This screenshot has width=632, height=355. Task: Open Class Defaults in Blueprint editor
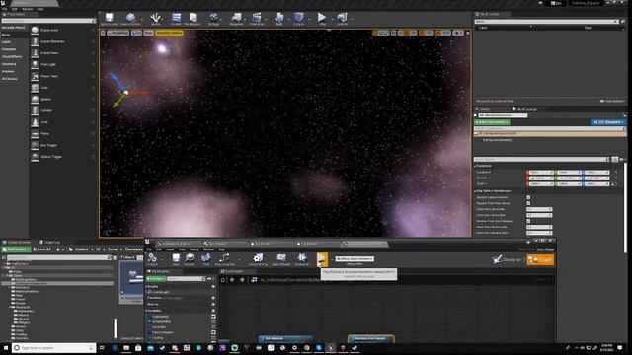click(281, 259)
